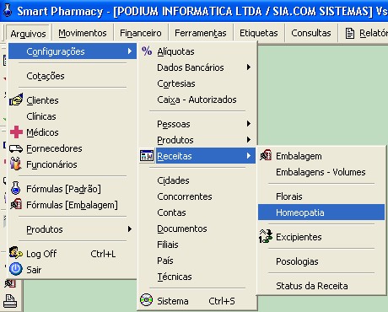Click the Clientes handshake icon
This screenshot has height=312, width=388.
pos(16,100)
